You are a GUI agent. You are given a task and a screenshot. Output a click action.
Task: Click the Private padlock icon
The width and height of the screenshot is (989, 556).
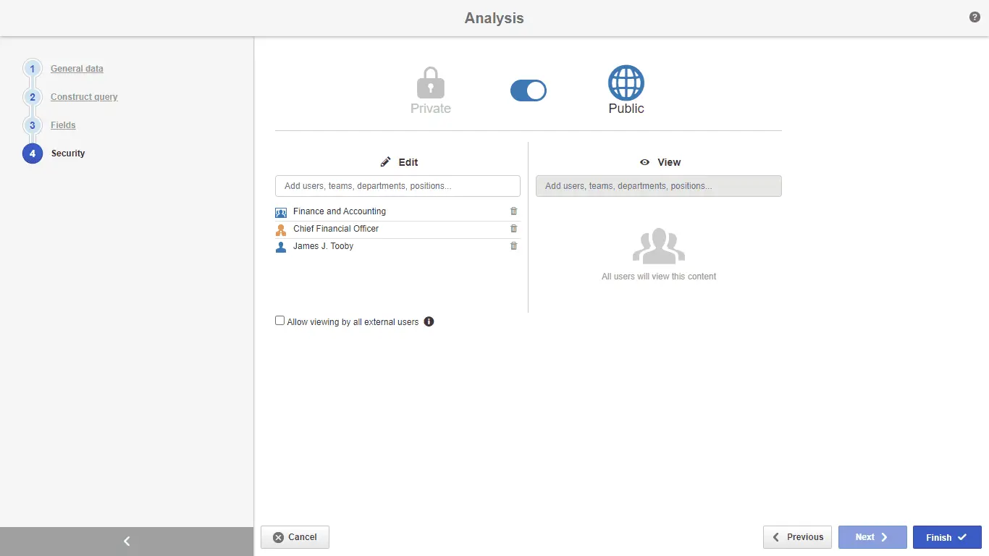431,83
